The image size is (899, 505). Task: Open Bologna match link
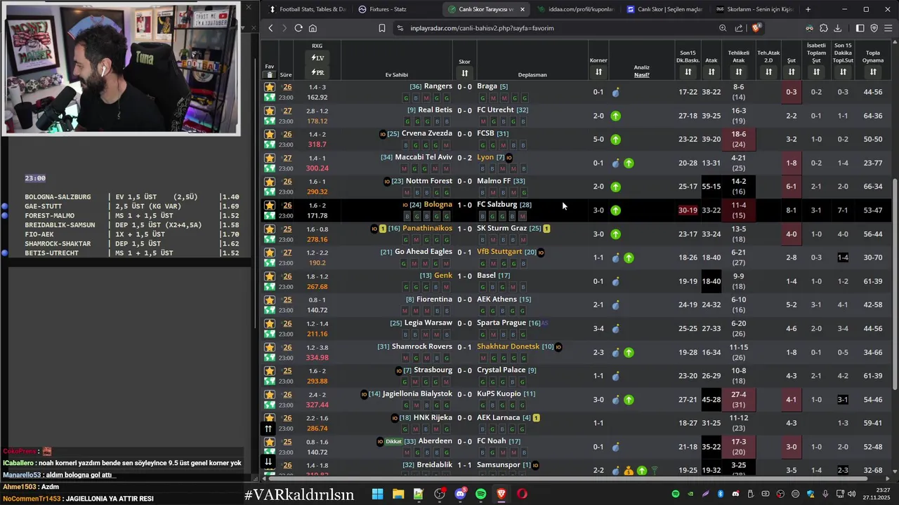[438, 205]
